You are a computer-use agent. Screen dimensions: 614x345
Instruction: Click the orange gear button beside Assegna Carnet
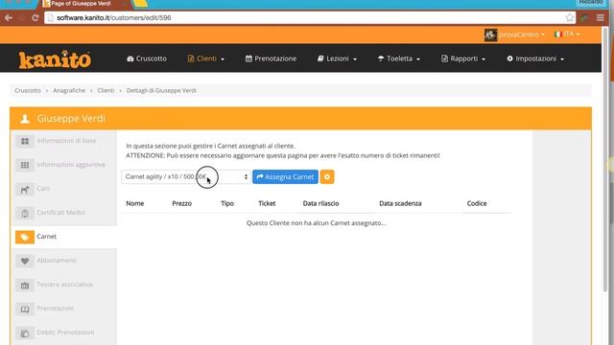point(327,176)
